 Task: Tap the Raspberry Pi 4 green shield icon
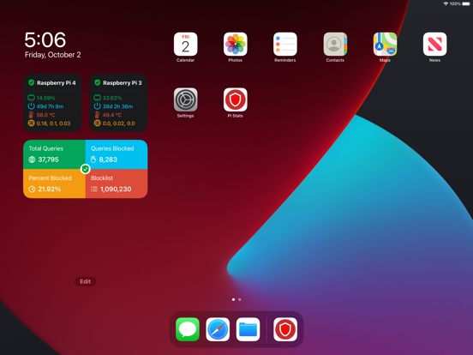tap(31, 82)
